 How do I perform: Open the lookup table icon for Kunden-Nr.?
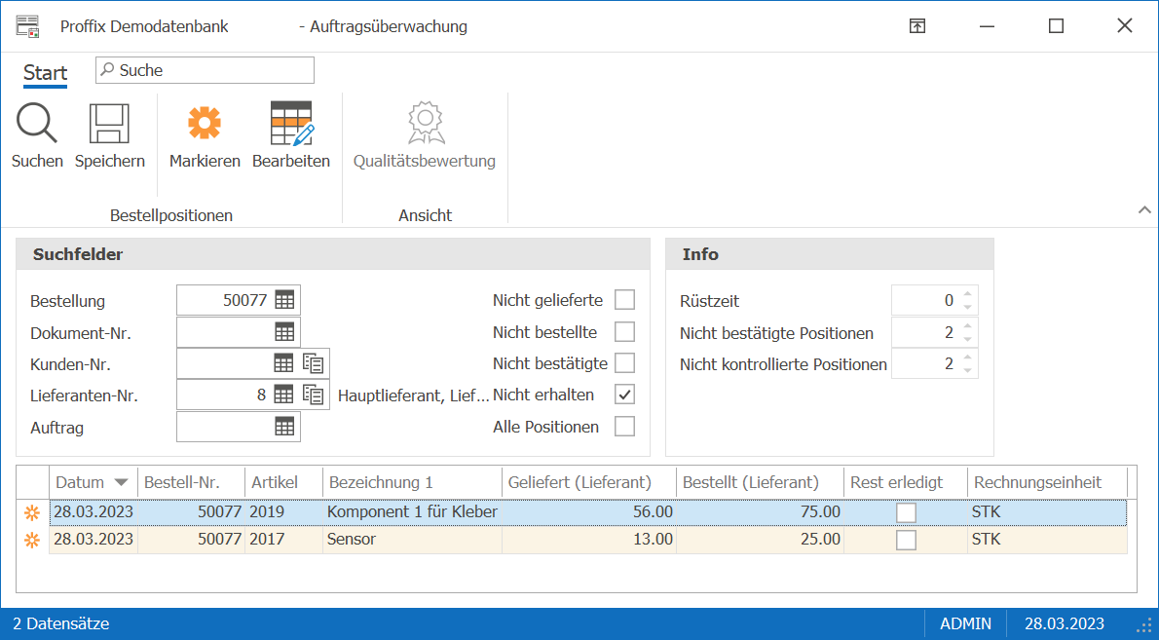click(283, 363)
